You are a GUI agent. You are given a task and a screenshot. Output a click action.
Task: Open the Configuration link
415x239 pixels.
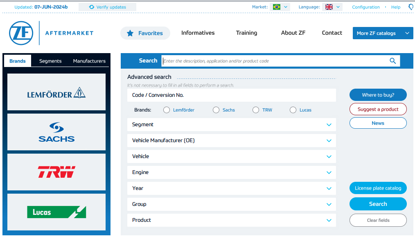point(366,7)
